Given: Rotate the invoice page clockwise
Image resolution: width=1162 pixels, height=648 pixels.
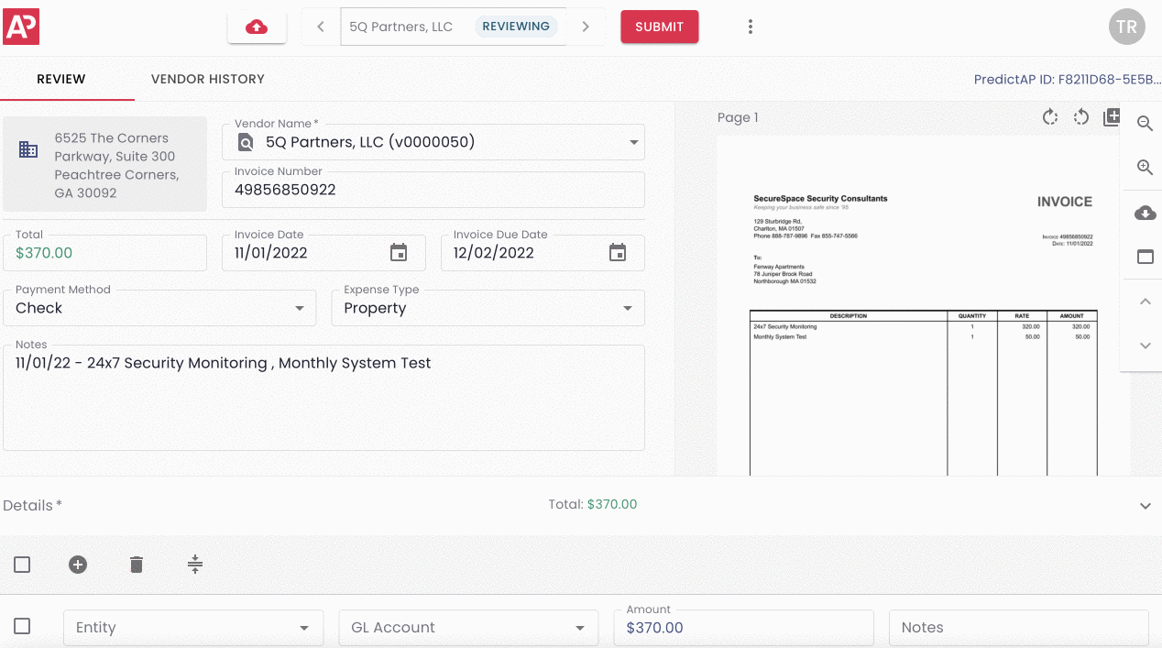Looking at the screenshot, I should pos(1050,117).
